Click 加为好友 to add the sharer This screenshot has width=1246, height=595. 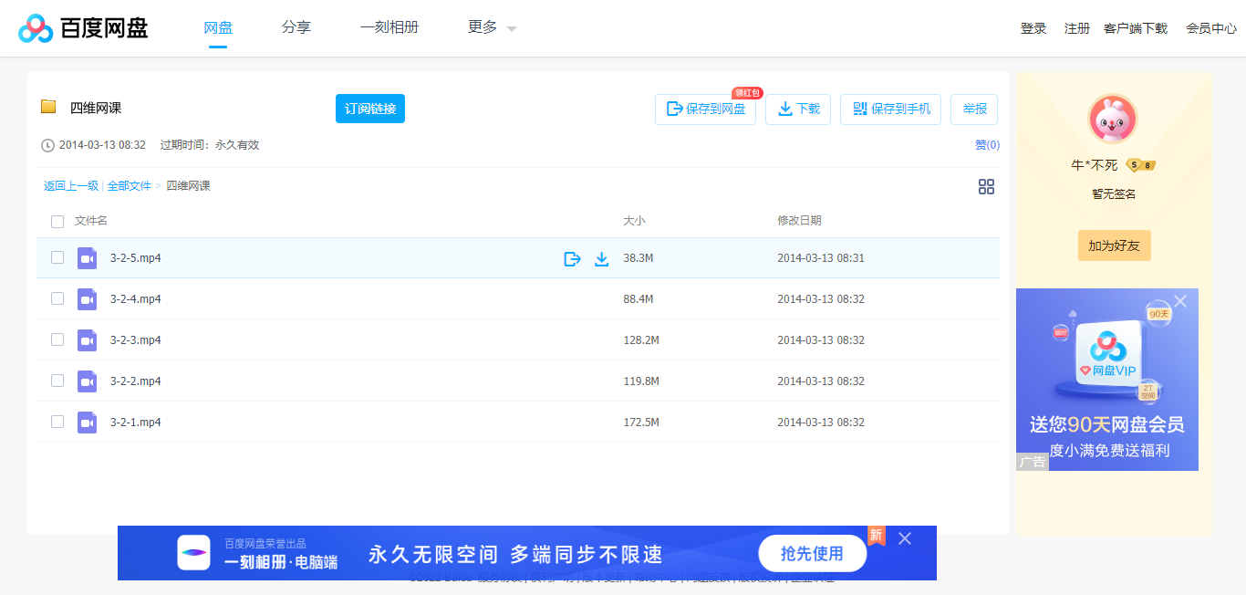pos(1114,245)
